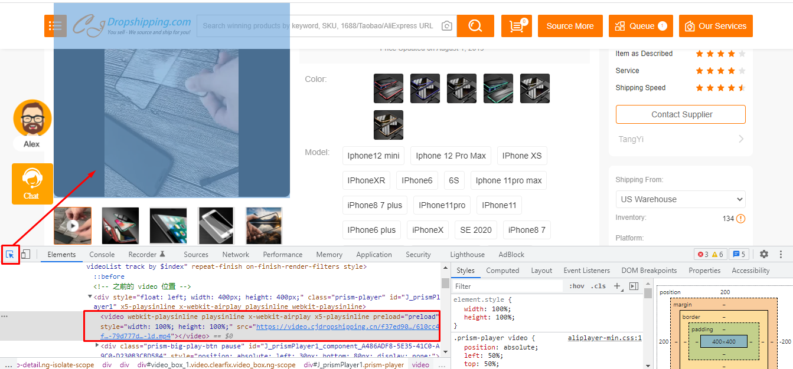This screenshot has width=793, height=369.
Task: Switch to the Application tab
Action: [x=374, y=255]
